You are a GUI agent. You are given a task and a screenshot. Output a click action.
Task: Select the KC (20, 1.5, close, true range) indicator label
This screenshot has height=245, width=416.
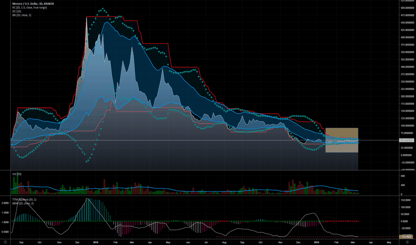coord(29,8)
